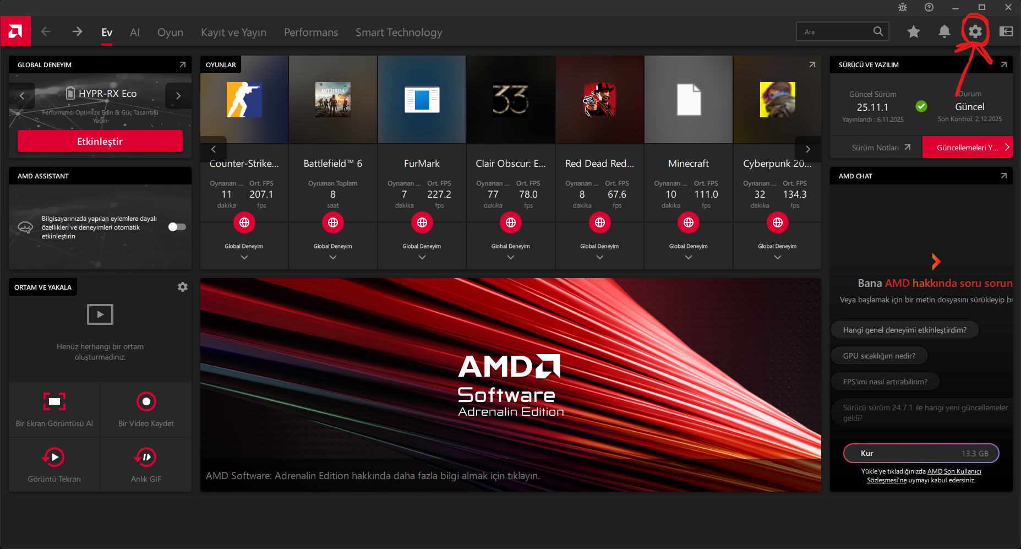Expand Battlefield 6 Global Deneyim chevron
Image resolution: width=1021 pixels, height=549 pixels.
pyautogui.click(x=333, y=257)
